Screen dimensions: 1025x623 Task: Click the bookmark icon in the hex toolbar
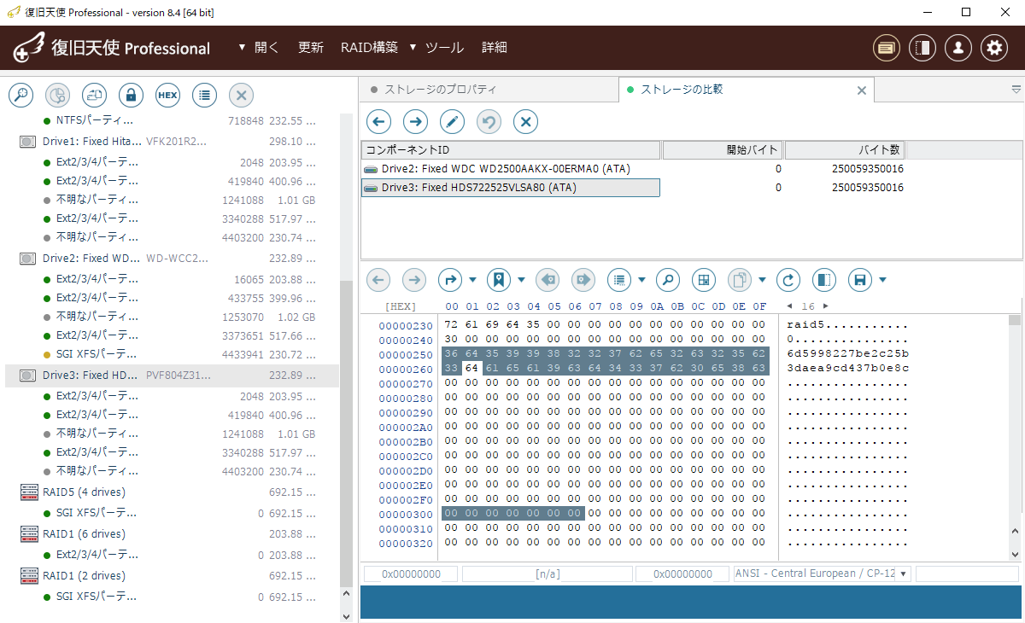(x=499, y=279)
